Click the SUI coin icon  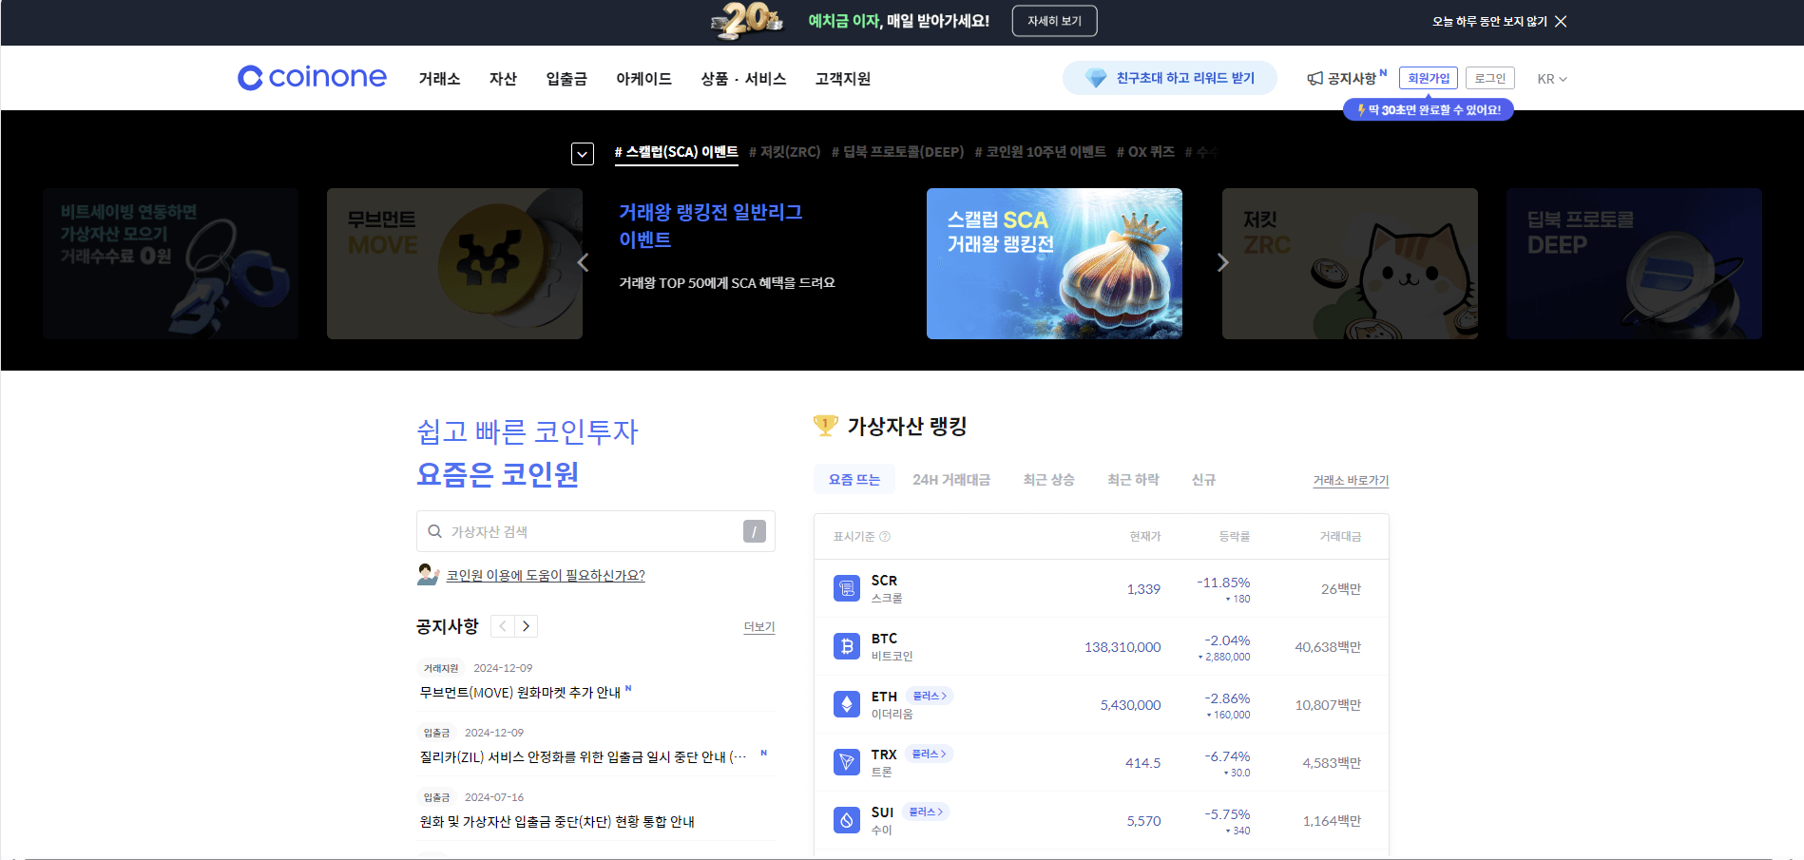846,820
